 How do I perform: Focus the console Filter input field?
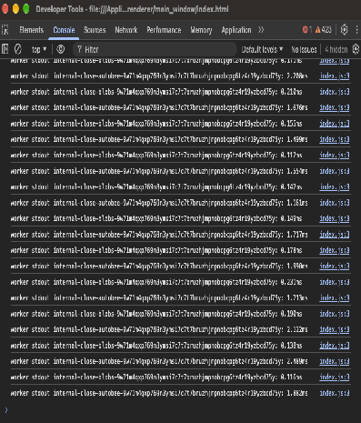tap(155, 49)
